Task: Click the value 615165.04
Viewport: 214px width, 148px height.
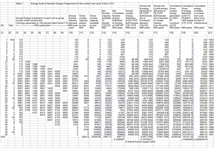Action: tap(187, 134)
